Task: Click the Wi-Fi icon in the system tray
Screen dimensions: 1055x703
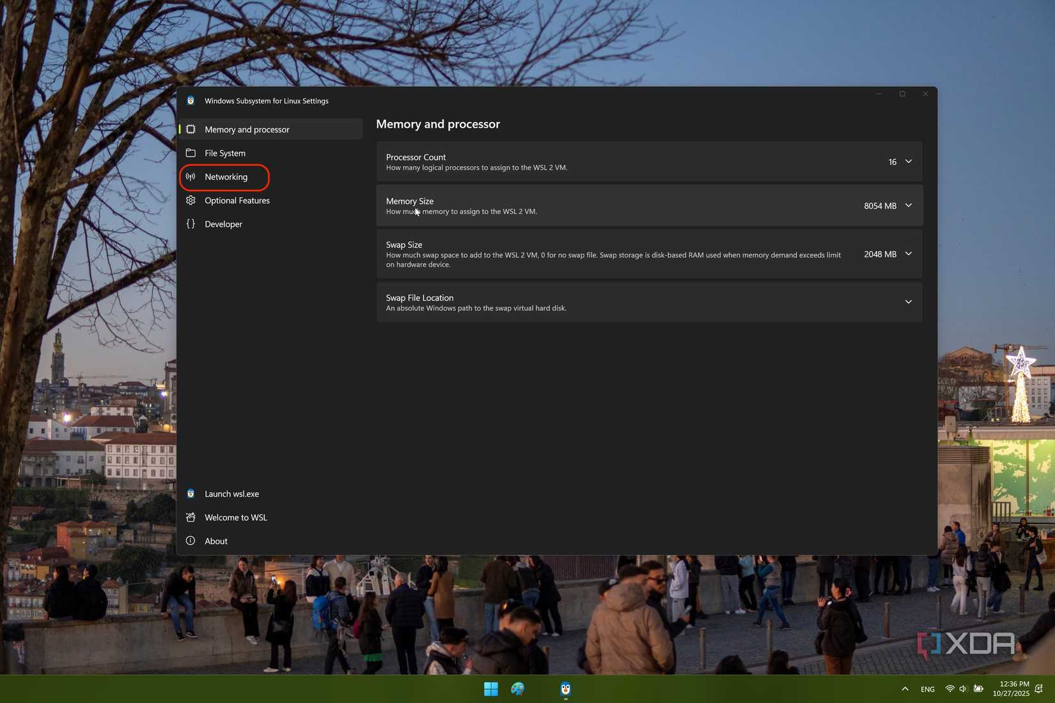Action: [949, 689]
